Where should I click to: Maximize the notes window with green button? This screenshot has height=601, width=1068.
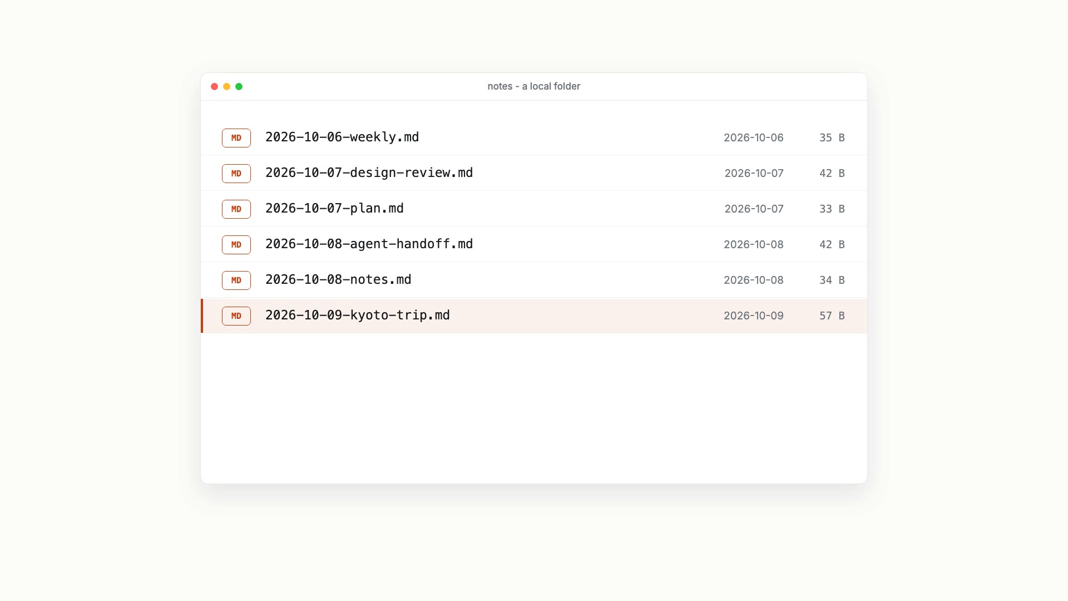(239, 86)
